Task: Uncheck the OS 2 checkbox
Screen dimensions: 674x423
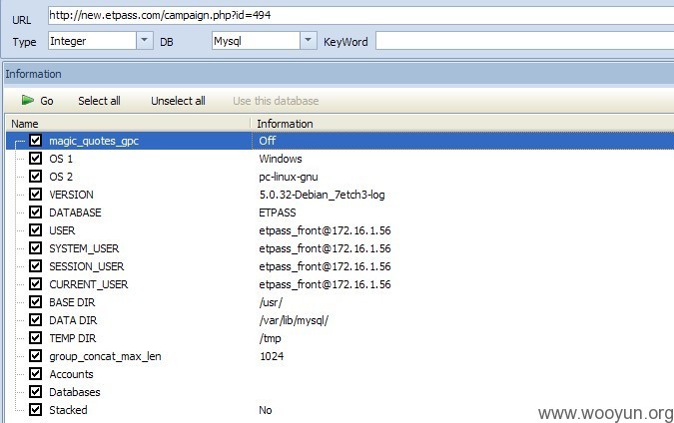Action: (x=35, y=177)
